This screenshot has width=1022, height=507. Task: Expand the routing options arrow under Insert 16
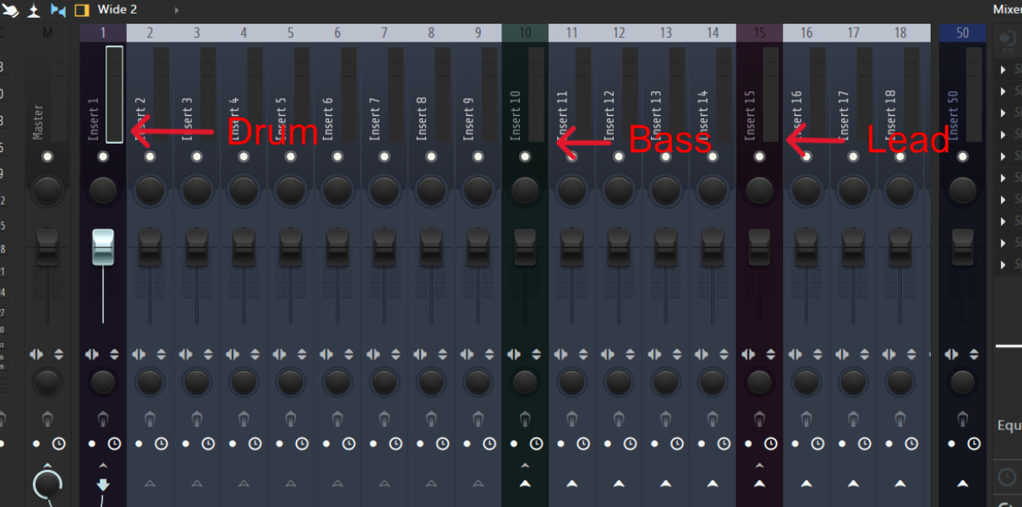806,484
